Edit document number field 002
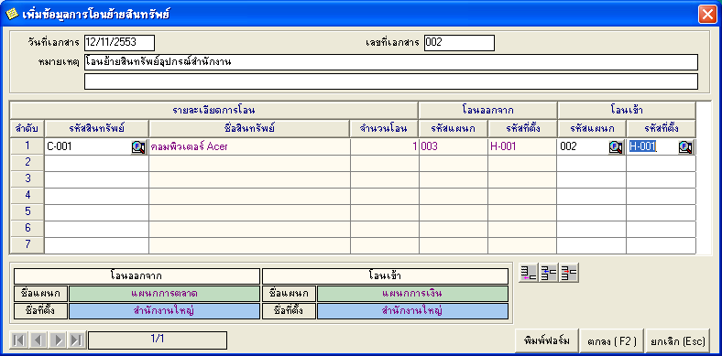722x356 pixels. pyautogui.click(x=459, y=43)
